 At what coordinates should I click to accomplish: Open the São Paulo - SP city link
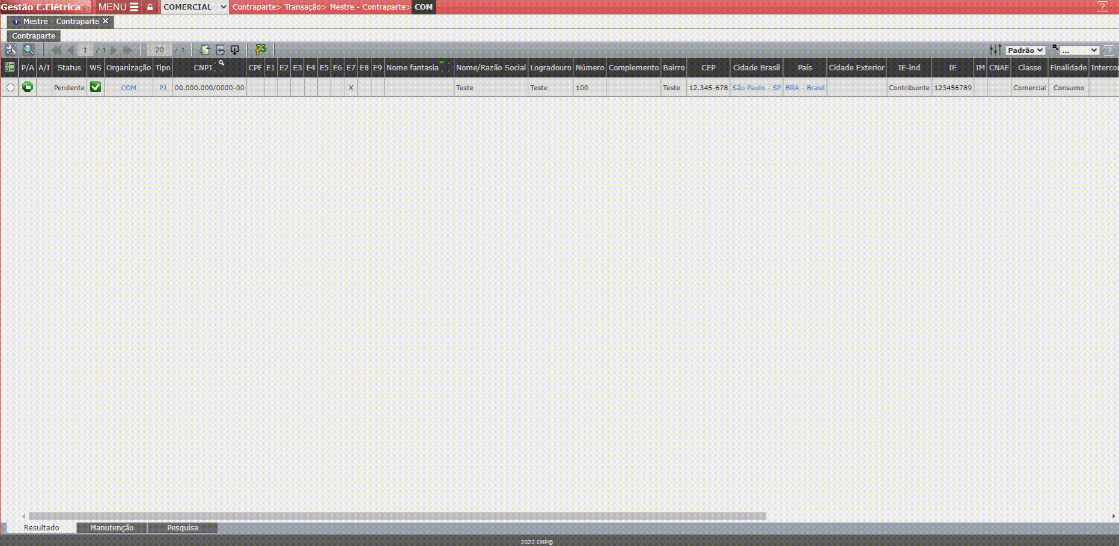click(756, 88)
